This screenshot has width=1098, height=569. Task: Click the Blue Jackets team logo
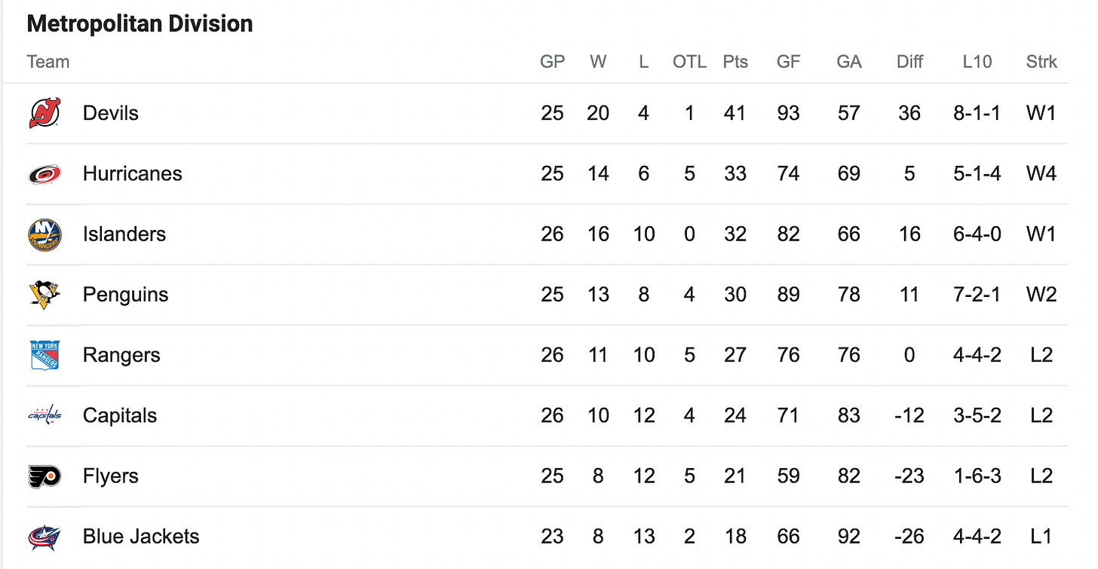tap(44, 537)
